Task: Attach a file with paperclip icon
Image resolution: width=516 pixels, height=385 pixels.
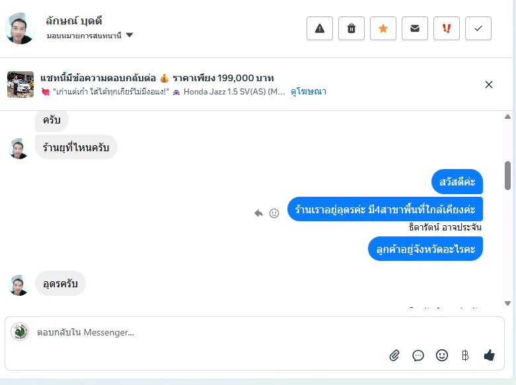Action: [394, 355]
